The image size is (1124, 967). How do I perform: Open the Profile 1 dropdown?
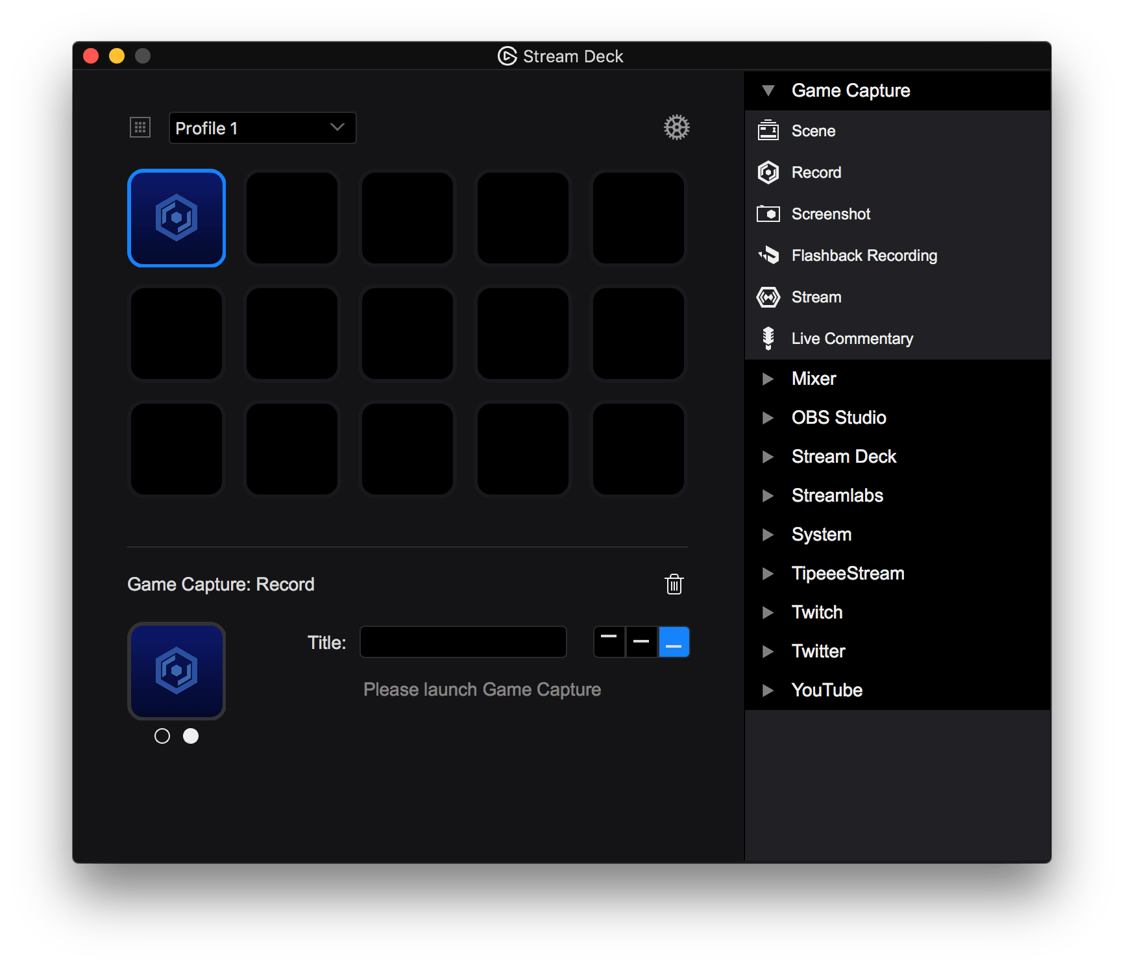(262, 127)
